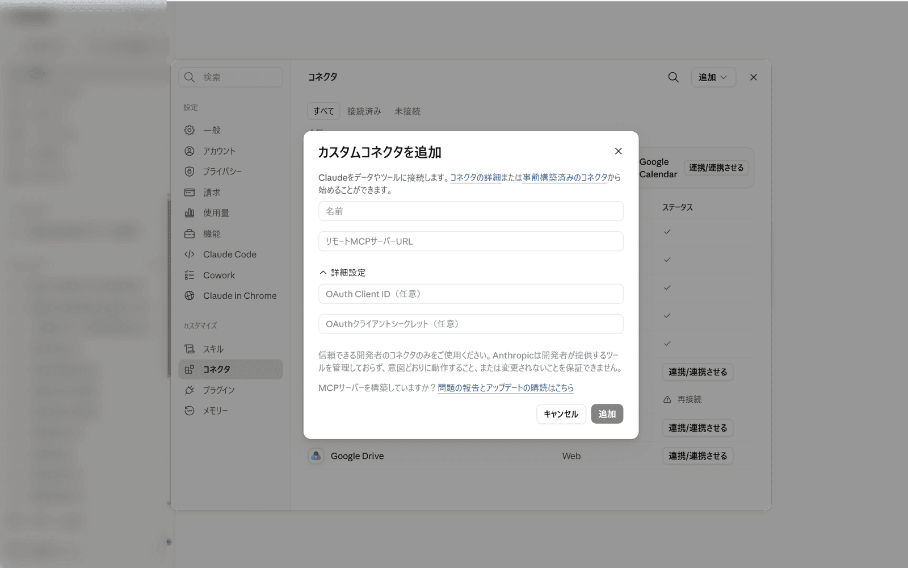Image resolution: width=908 pixels, height=568 pixels.
Task: Click the 一般 gear icon
Action: (x=190, y=130)
